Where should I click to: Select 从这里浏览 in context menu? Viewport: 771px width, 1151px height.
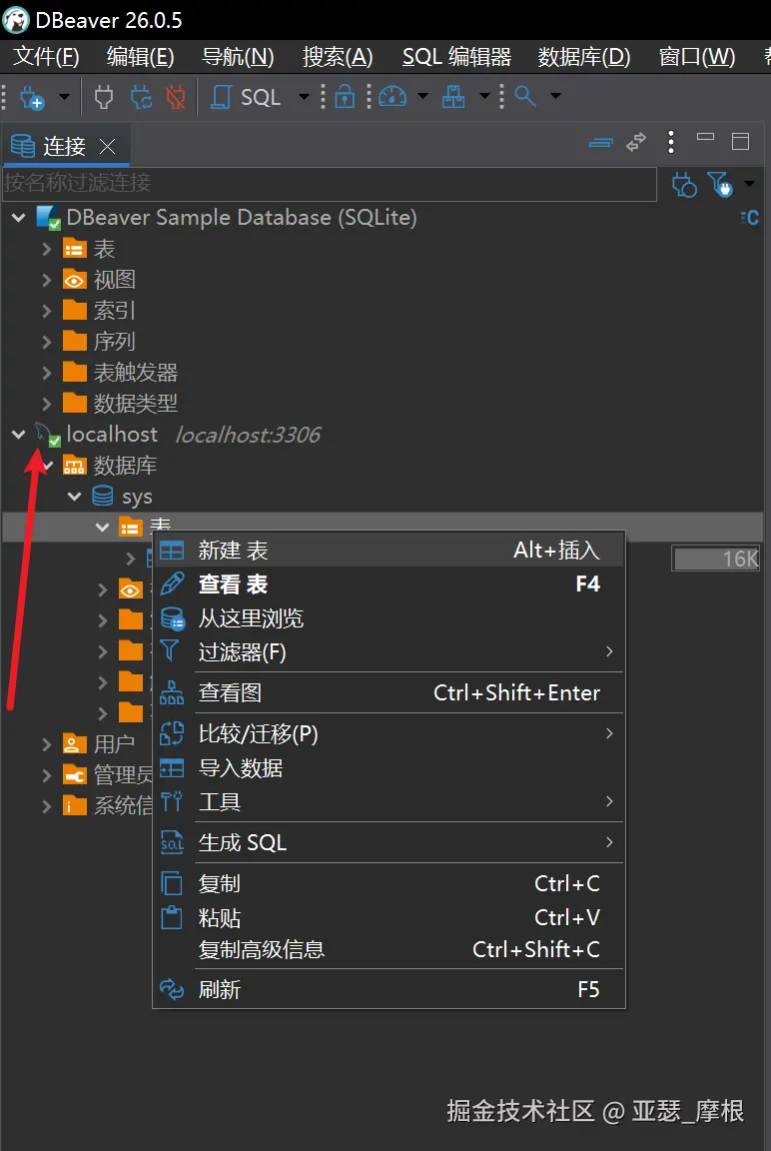388,618
